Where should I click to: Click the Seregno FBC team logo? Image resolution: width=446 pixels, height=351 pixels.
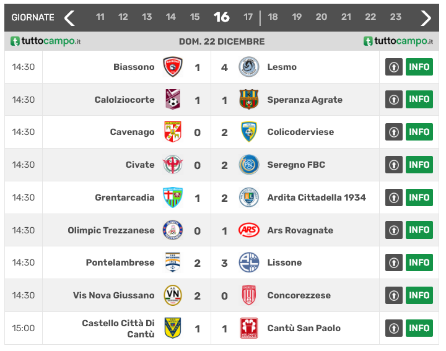[x=249, y=165]
